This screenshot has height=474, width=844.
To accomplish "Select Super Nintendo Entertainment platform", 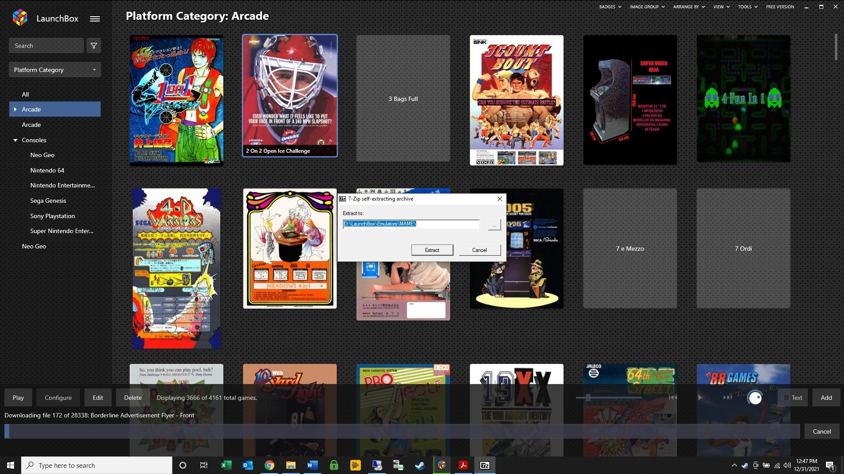I will coord(62,231).
